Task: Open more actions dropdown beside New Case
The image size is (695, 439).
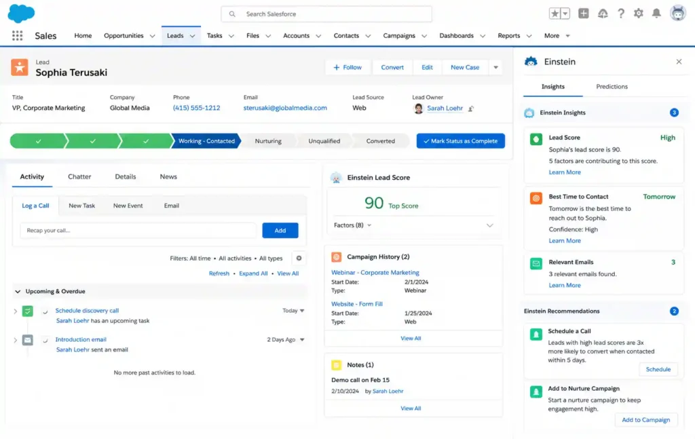Action: (495, 67)
